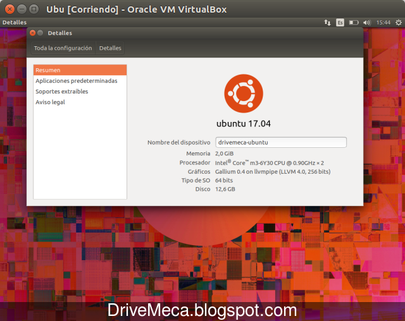Open the network connections indicator
The height and width of the screenshot is (321, 405).
point(327,23)
